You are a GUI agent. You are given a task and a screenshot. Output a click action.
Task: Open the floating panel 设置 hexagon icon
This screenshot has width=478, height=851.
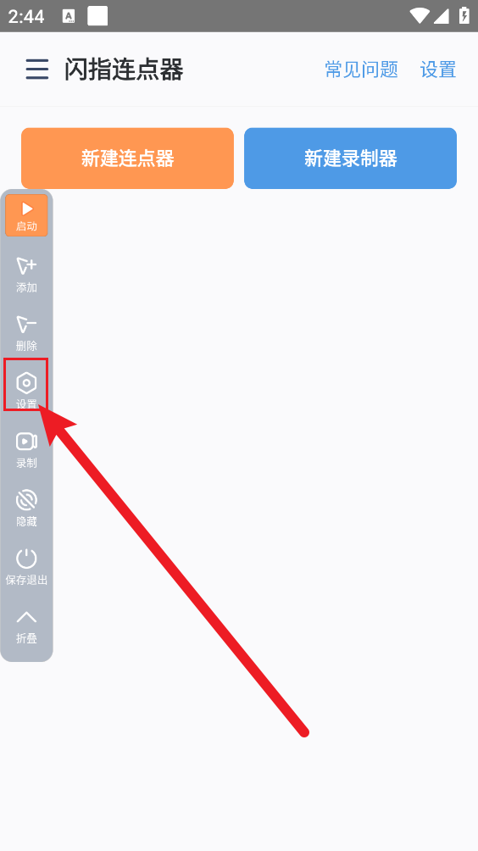26,384
